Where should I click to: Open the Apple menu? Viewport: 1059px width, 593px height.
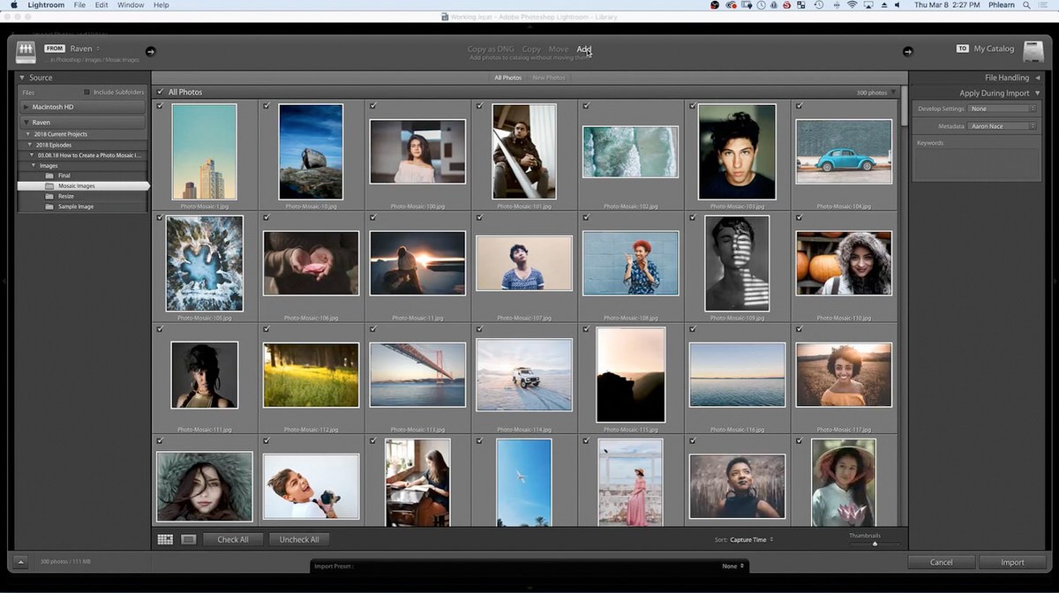[x=14, y=5]
